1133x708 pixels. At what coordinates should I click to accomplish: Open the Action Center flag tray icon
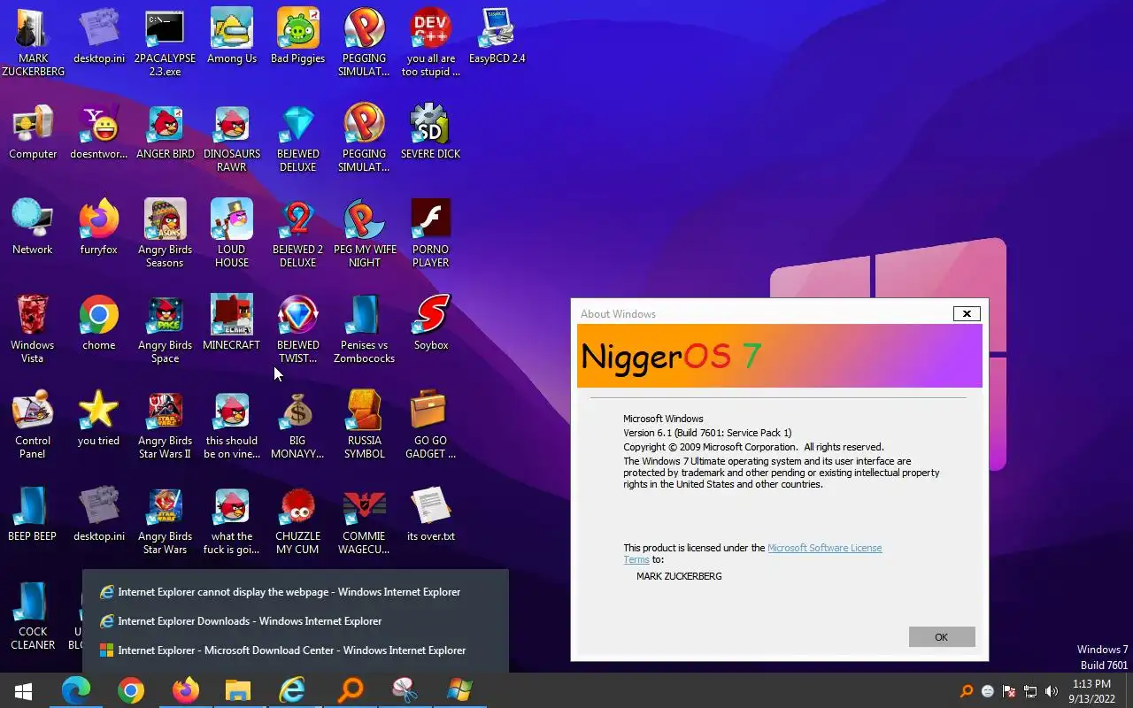[1009, 691]
